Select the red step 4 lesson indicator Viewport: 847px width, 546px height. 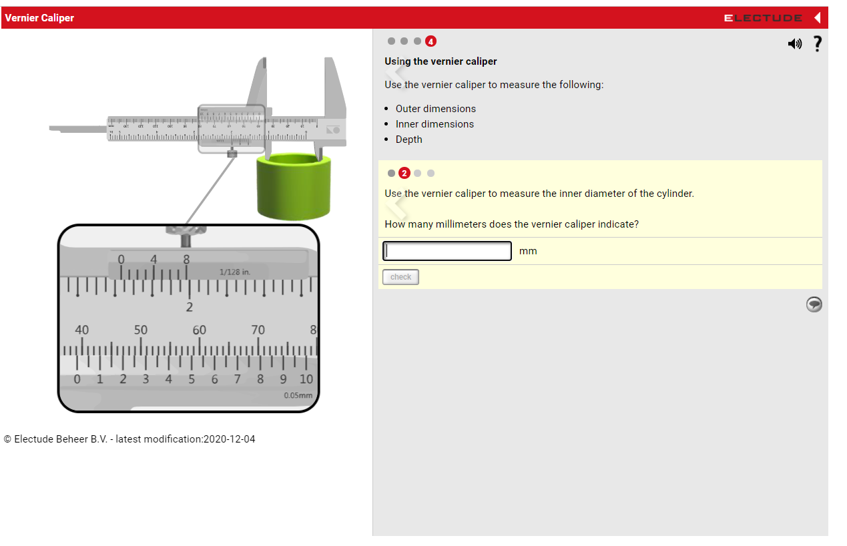pos(431,41)
